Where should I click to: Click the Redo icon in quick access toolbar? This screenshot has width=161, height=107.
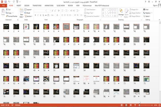coord(14,2)
